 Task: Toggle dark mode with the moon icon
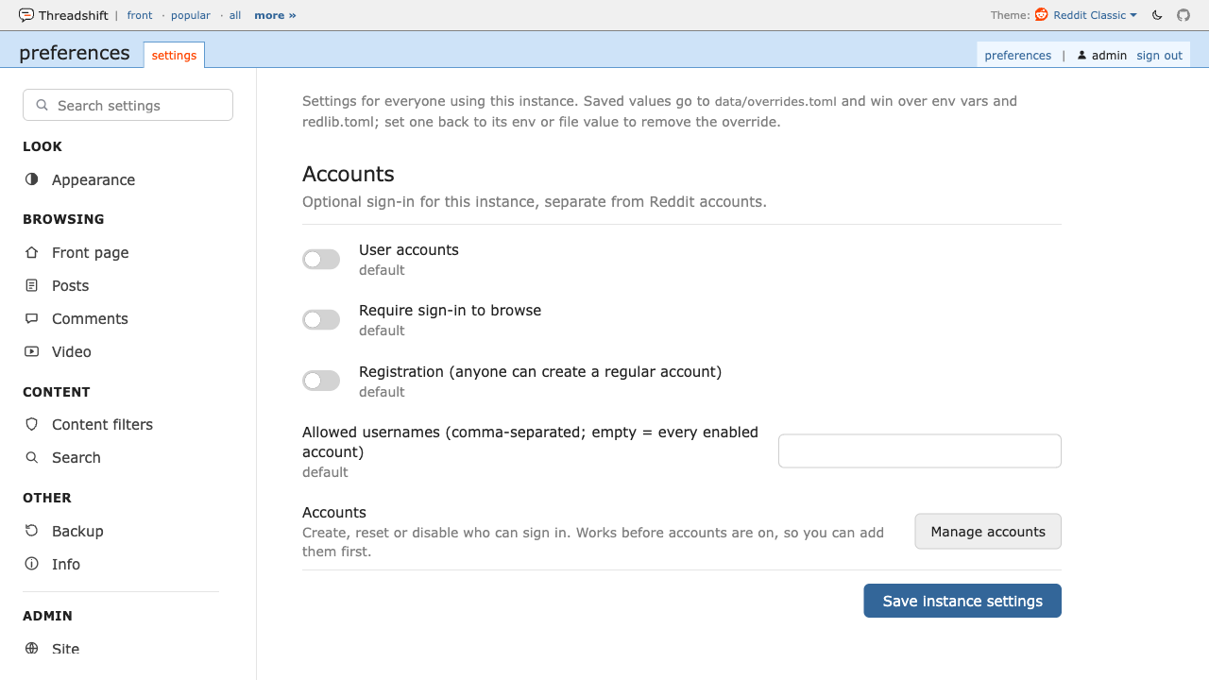tap(1157, 15)
